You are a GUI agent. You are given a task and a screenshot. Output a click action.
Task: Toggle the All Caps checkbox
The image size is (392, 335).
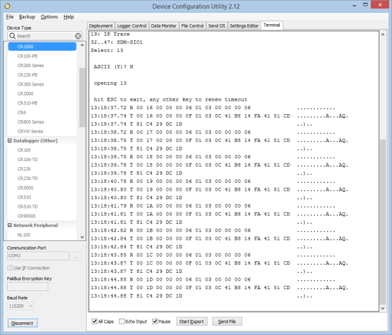pyautogui.click(x=95, y=321)
